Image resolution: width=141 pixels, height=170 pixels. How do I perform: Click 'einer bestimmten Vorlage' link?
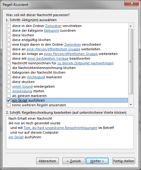click(x=48, y=58)
